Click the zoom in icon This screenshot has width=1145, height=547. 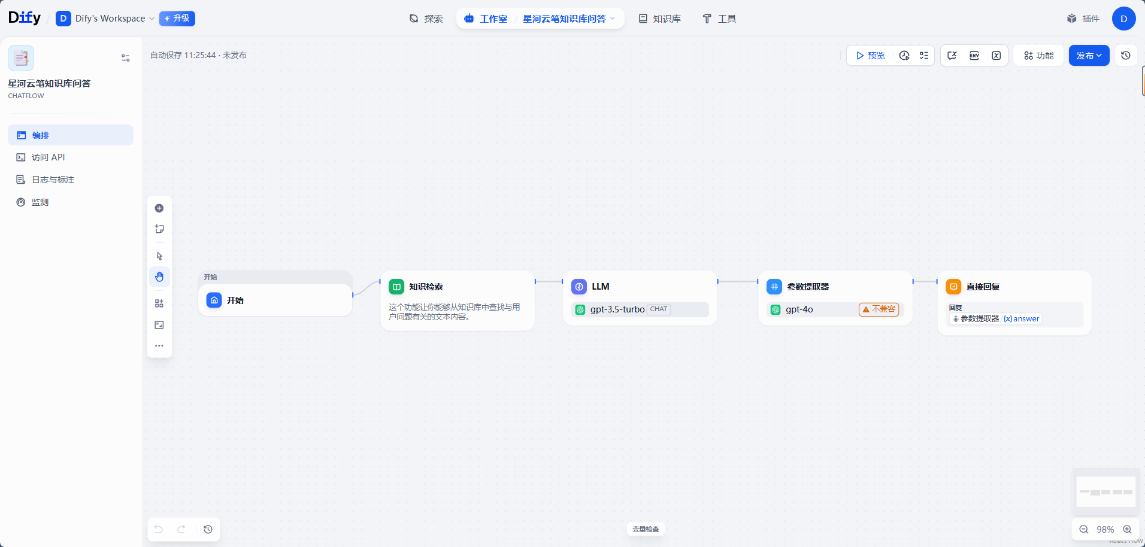point(1128,530)
